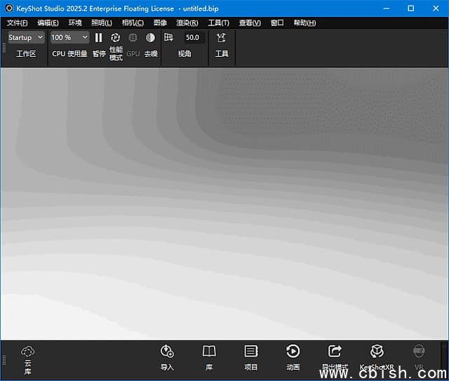Open the 查看(V) menu
This screenshot has width=449, height=381.
pyautogui.click(x=250, y=23)
